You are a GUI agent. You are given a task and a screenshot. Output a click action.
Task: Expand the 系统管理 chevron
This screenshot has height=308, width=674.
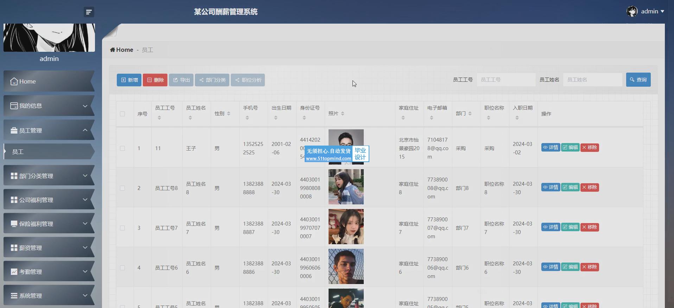coord(85,295)
